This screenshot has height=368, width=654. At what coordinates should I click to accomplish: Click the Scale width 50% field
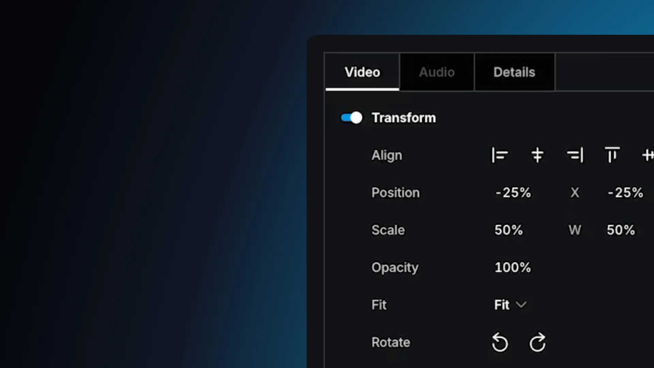click(621, 230)
